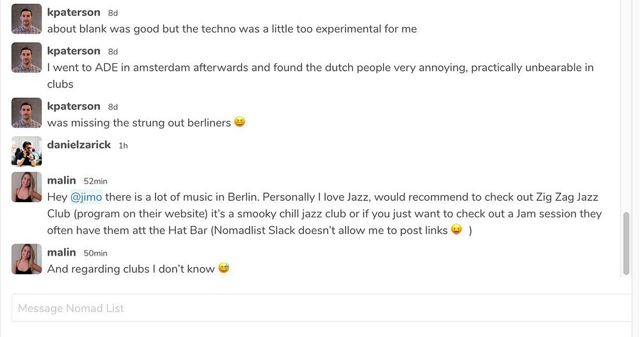Open the danielzarick username link
The image size is (640, 337).
coord(79,145)
